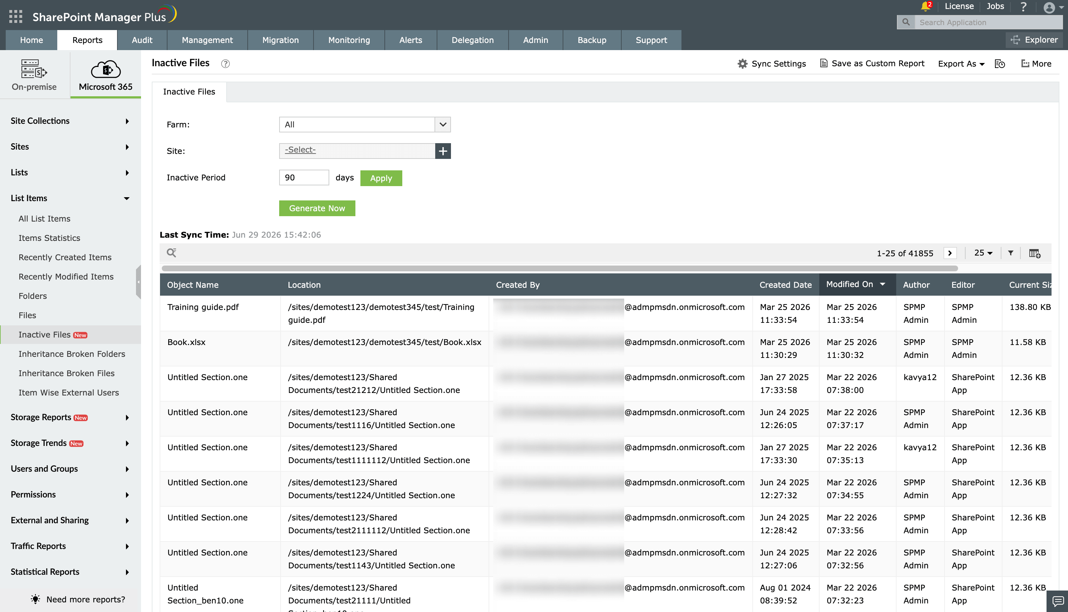Open the Migration tab

pos(280,40)
